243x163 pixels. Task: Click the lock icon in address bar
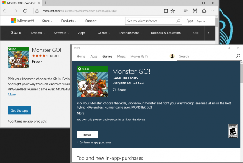(x=37, y=11)
